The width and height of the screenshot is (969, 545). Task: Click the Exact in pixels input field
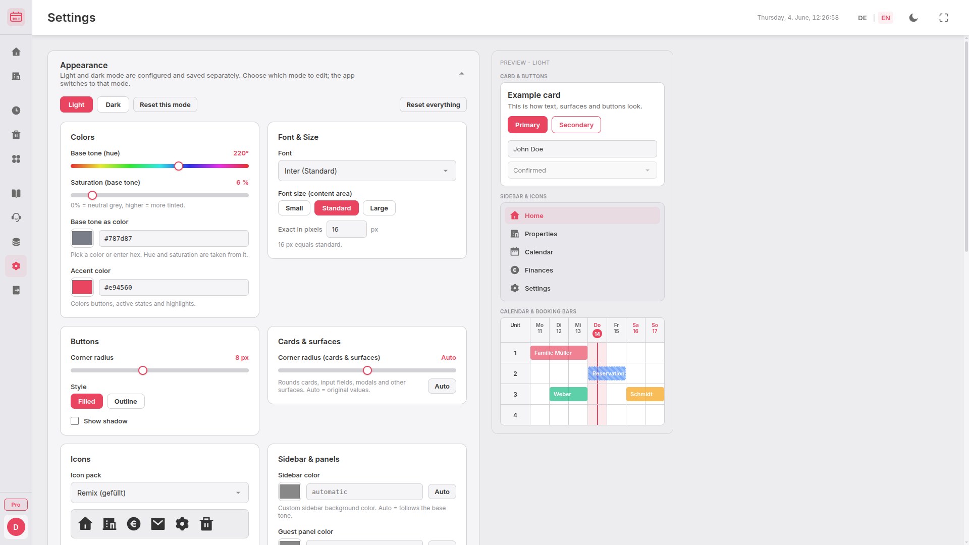pyautogui.click(x=347, y=229)
